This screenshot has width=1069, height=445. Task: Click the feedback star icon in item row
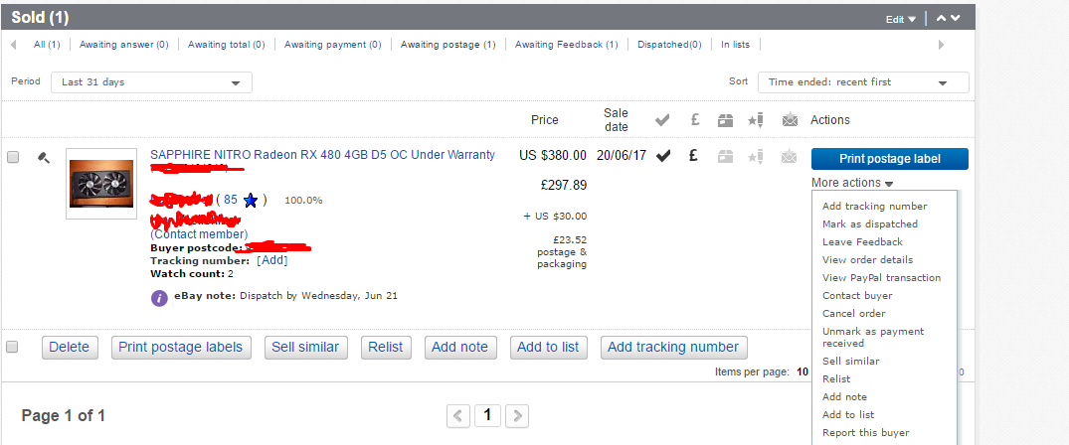(x=756, y=157)
